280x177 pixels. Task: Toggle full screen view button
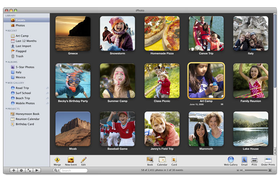click(x=29, y=170)
